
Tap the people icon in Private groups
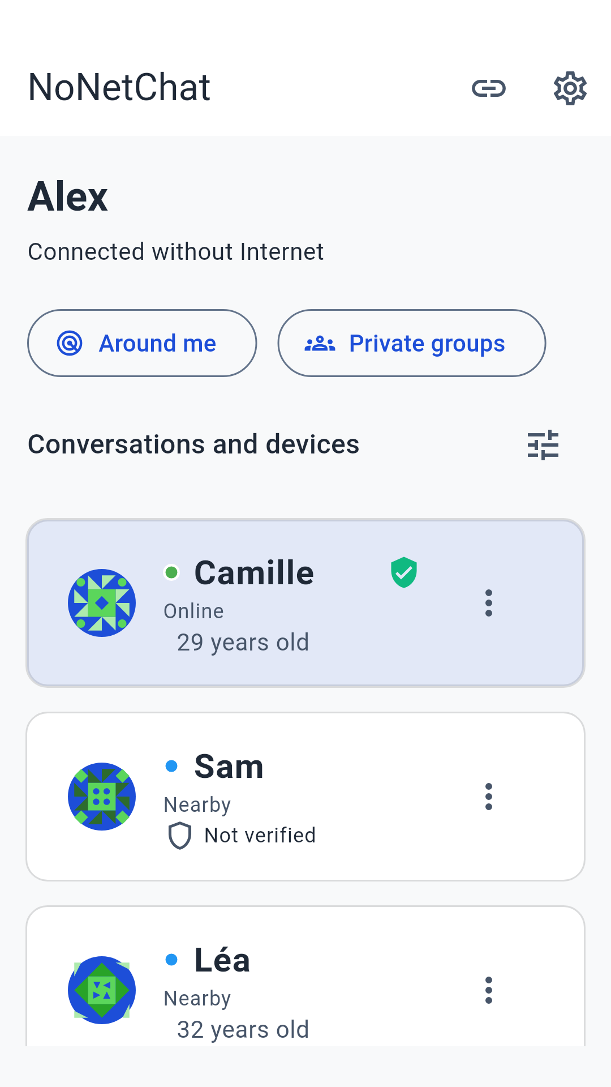320,344
